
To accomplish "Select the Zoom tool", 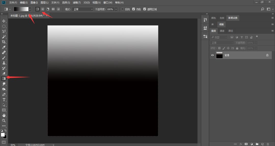I will (4, 120).
